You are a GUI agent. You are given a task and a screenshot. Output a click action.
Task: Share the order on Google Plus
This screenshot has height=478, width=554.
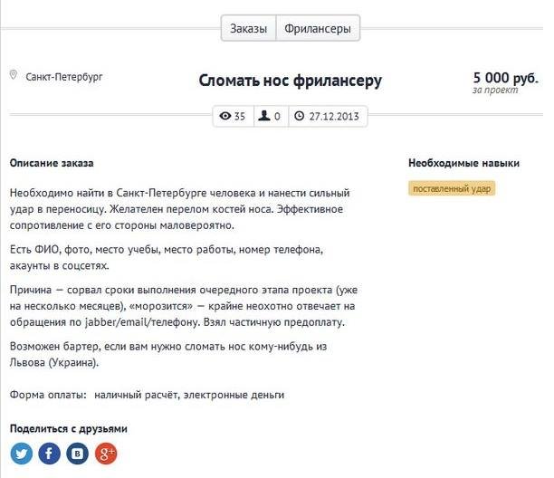click(x=106, y=454)
